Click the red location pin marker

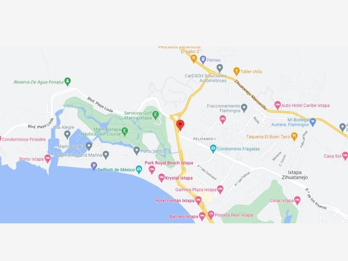click(180, 125)
